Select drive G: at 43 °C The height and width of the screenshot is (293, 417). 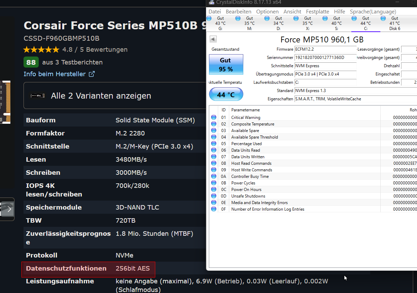221,23
